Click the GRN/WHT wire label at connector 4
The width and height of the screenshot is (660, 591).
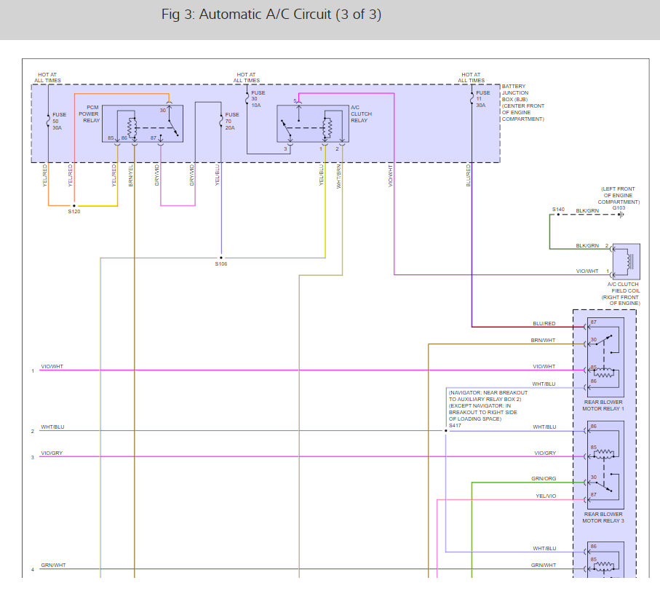(x=52, y=565)
